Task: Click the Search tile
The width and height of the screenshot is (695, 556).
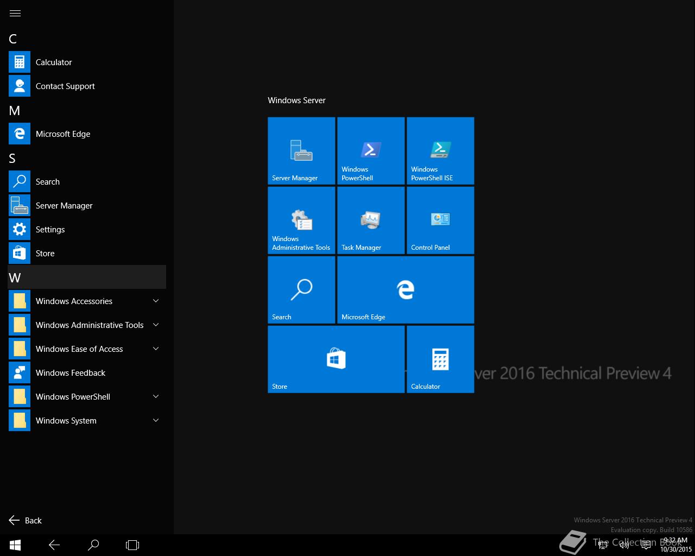Action: point(301,290)
